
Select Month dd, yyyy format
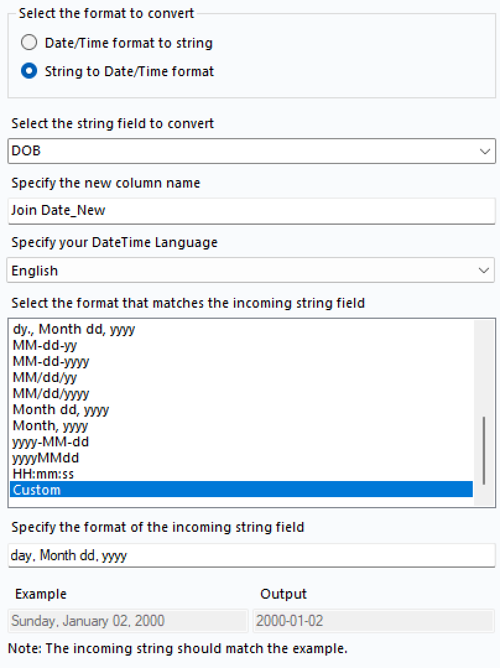tap(61, 410)
